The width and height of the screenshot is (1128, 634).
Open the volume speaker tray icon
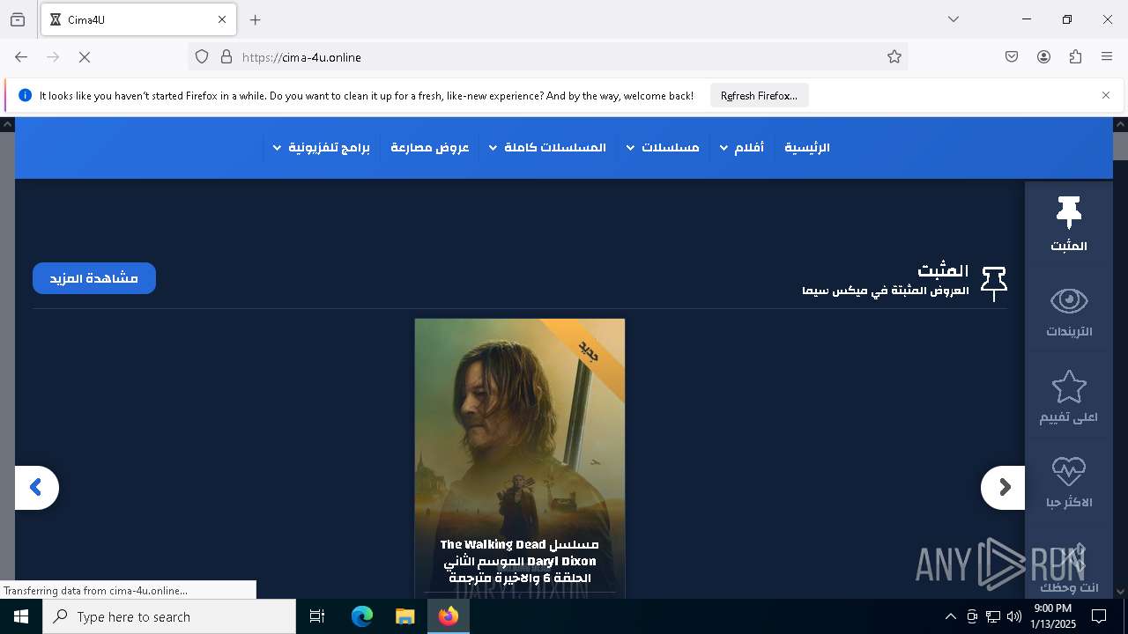(x=1014, y=616)
